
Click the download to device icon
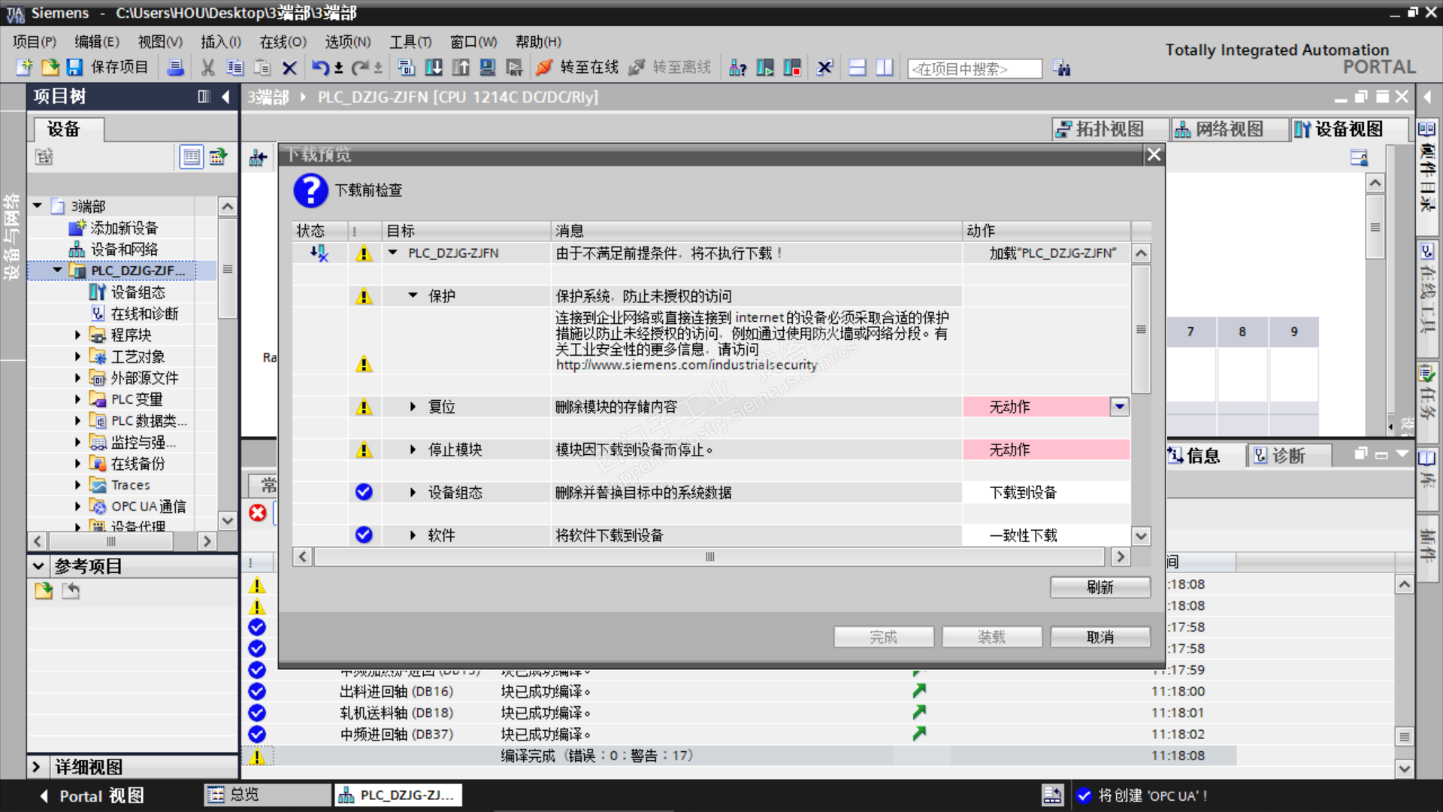(x=434, y=68)
